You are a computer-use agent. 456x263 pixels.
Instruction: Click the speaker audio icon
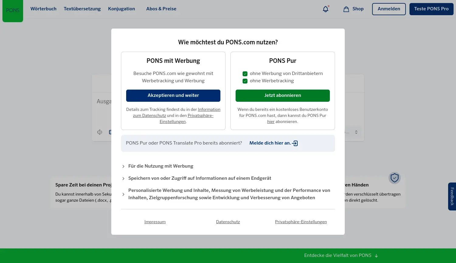coord(100,132)
